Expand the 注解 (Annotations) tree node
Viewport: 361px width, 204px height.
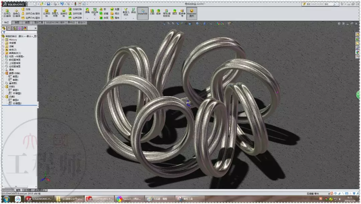pos(3,46)
